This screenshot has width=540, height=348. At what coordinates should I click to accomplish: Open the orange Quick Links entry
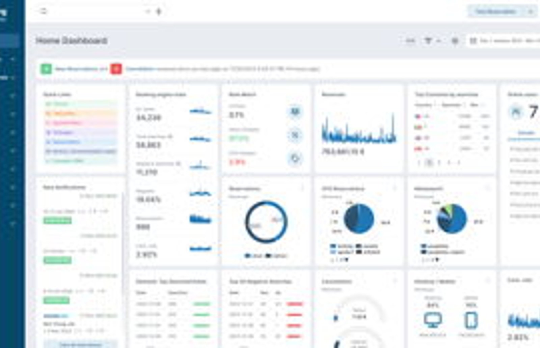(81, 113)
